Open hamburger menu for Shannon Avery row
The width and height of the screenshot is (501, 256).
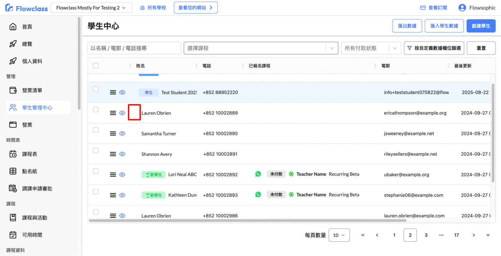[x=113, y=154]
